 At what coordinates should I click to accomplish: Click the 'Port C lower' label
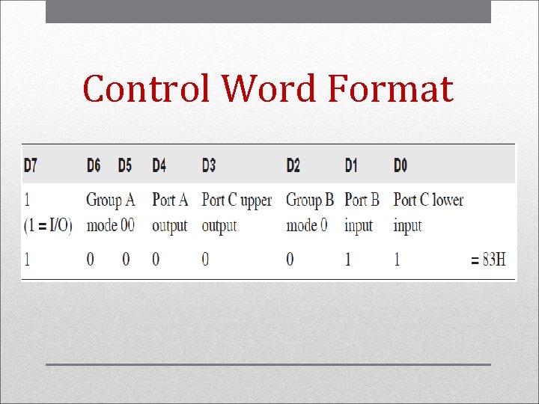pos(428,200)
